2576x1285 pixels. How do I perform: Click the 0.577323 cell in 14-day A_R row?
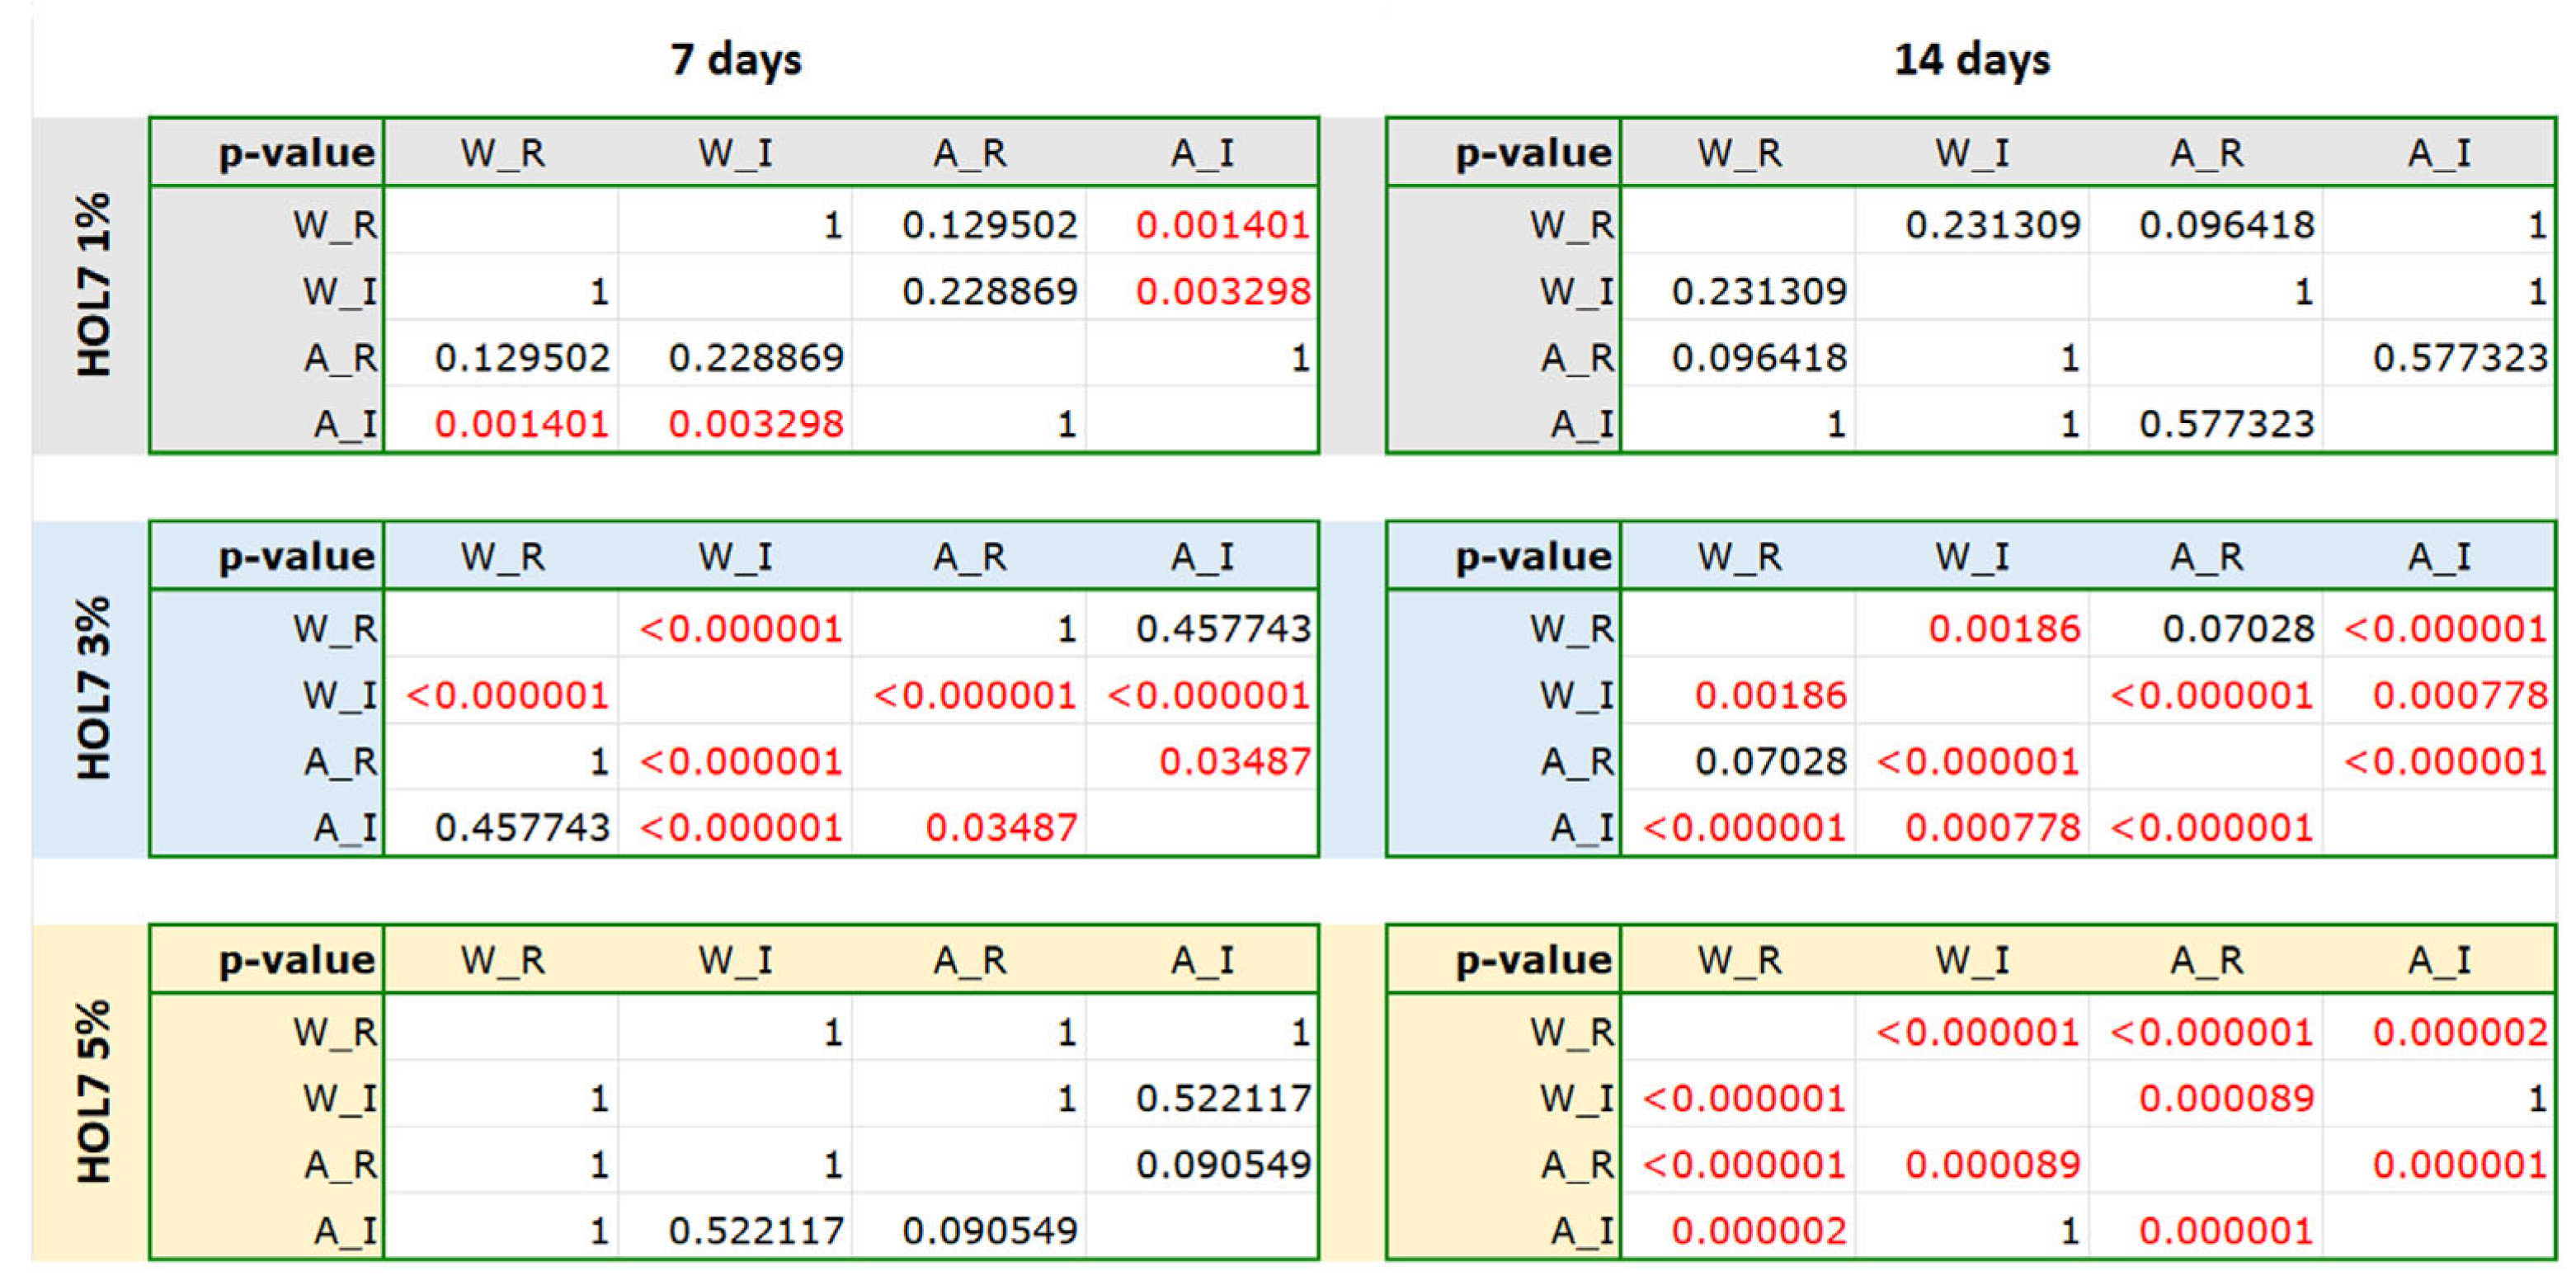pos(2460,359)
